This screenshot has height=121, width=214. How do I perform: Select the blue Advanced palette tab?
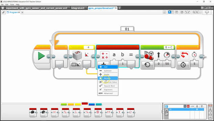click(91, 104)
